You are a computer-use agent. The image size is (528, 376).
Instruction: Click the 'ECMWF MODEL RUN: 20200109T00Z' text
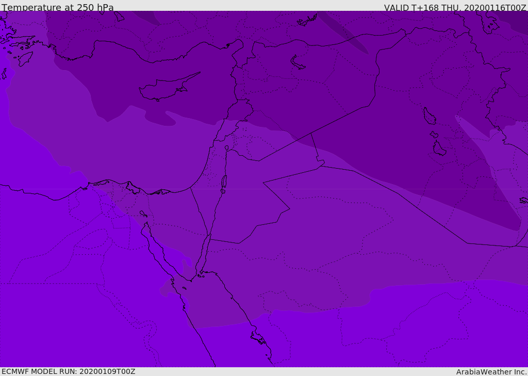[x=69, y=371]
